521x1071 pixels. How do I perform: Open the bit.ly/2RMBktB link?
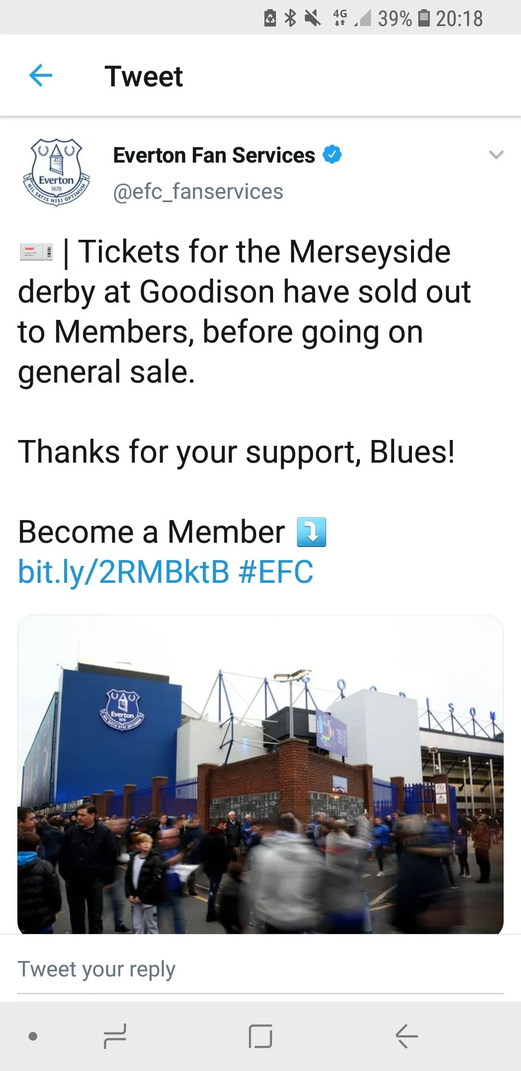[123, 572]
